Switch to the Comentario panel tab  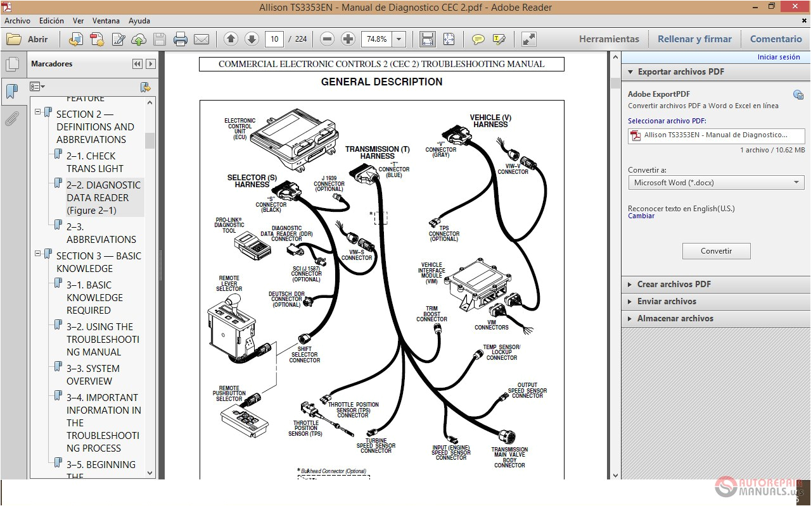(x=776, y=39)
